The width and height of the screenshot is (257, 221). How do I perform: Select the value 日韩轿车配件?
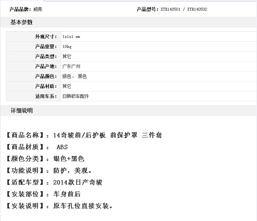(x=75, y=96)
